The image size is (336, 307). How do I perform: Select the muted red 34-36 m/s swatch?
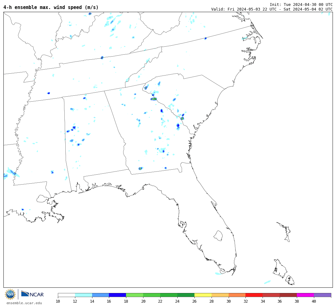[271, 295]
